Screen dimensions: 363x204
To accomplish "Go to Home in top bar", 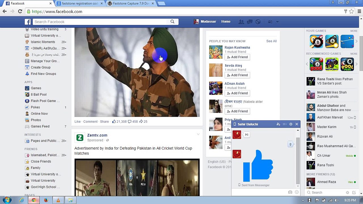I will click(x=226, y=22).
